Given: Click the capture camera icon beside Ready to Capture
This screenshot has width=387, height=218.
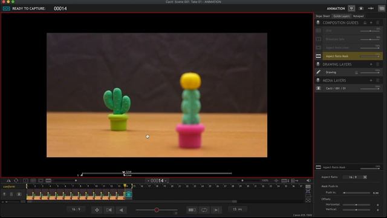Looking at the screenshot, I should tap(6, 8).
